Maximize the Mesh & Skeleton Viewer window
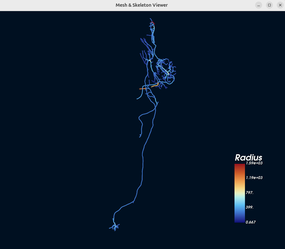The height and width of the screenshot is (249, 285). 269,5
